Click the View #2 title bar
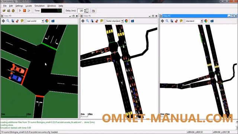Screen dimensions: 238x134 [198, 16]
